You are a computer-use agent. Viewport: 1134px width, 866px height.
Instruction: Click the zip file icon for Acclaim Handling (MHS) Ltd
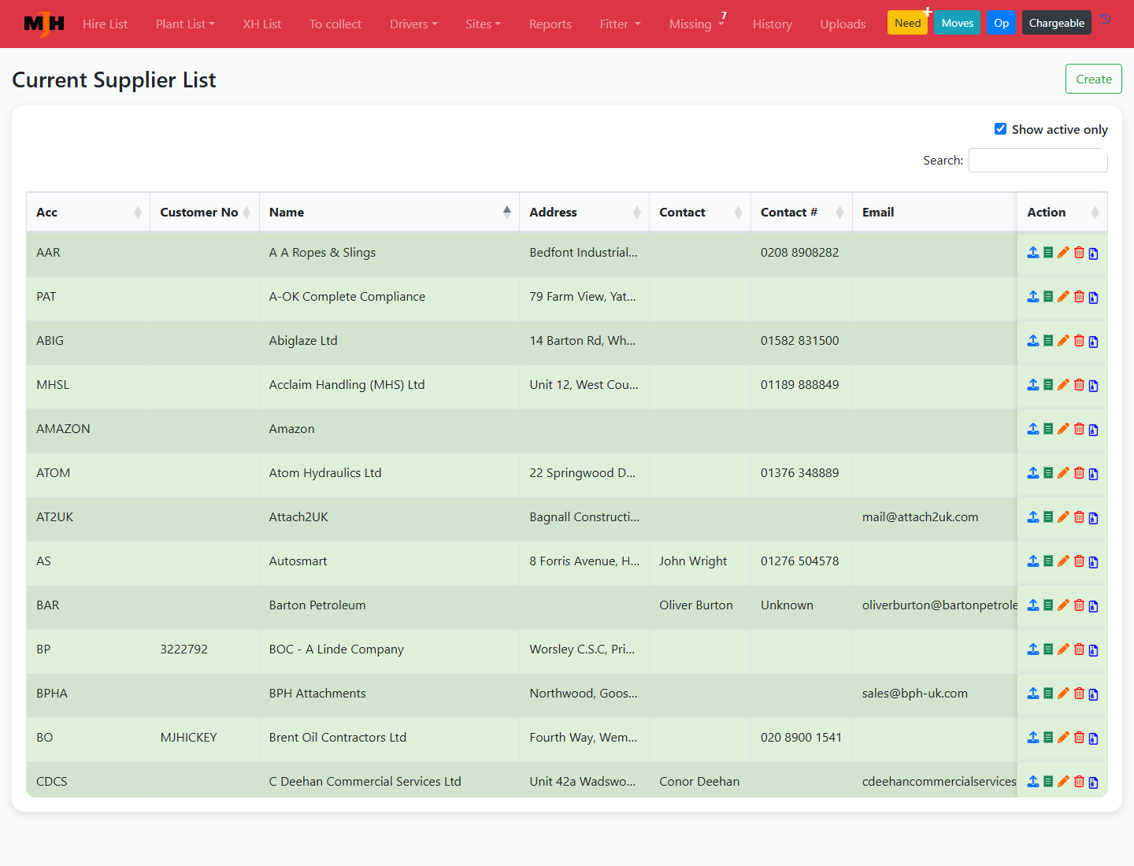[1094, 386]
